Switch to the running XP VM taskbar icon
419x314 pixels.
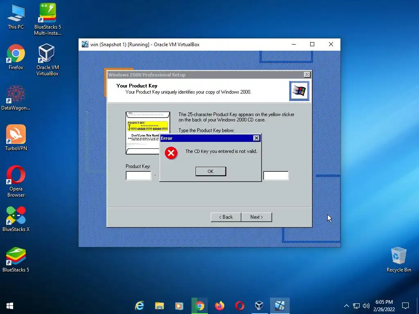280,306
